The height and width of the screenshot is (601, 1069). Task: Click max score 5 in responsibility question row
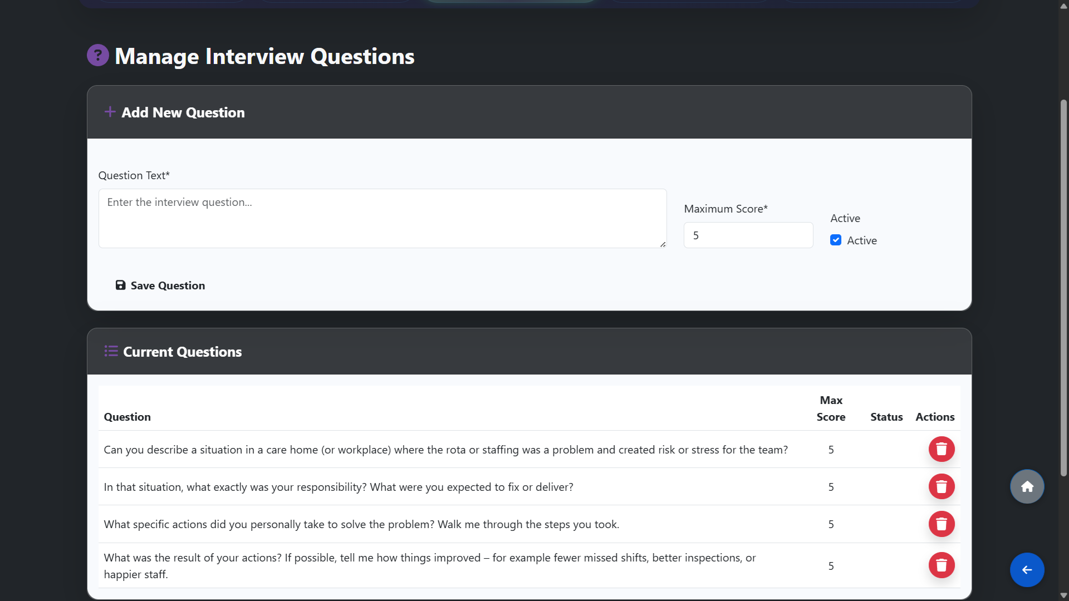pyautogui.click(x=831, y=487)
